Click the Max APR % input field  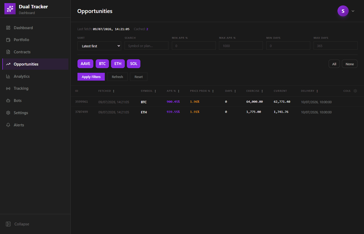click(241, 46)
